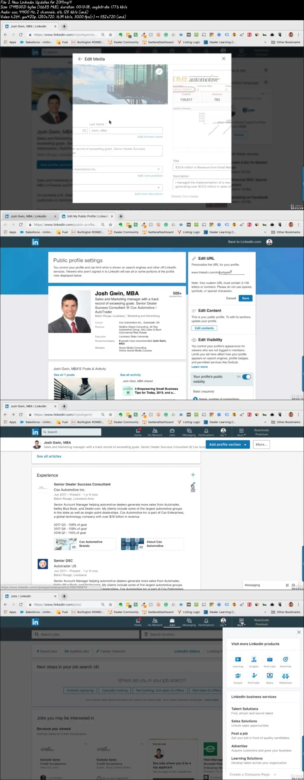Click pencil icon on profile banner image
304x780 pixels.
point(159,71)
